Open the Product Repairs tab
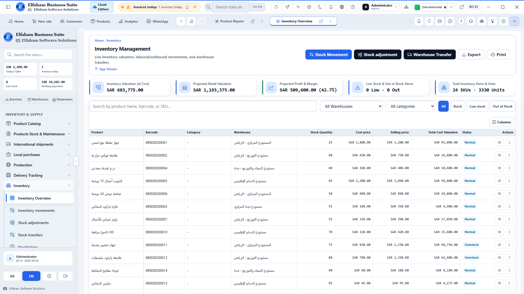 [x=232, y=21]
